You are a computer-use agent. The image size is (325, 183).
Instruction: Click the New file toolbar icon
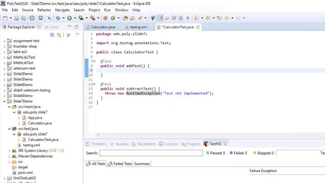[5, 18]
